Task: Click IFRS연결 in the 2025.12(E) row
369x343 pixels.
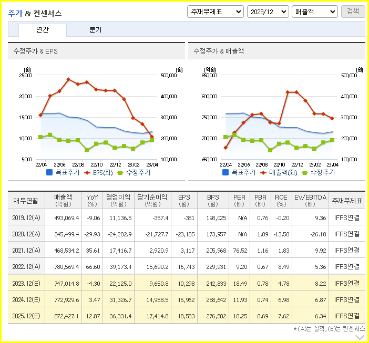Action: 347,316
